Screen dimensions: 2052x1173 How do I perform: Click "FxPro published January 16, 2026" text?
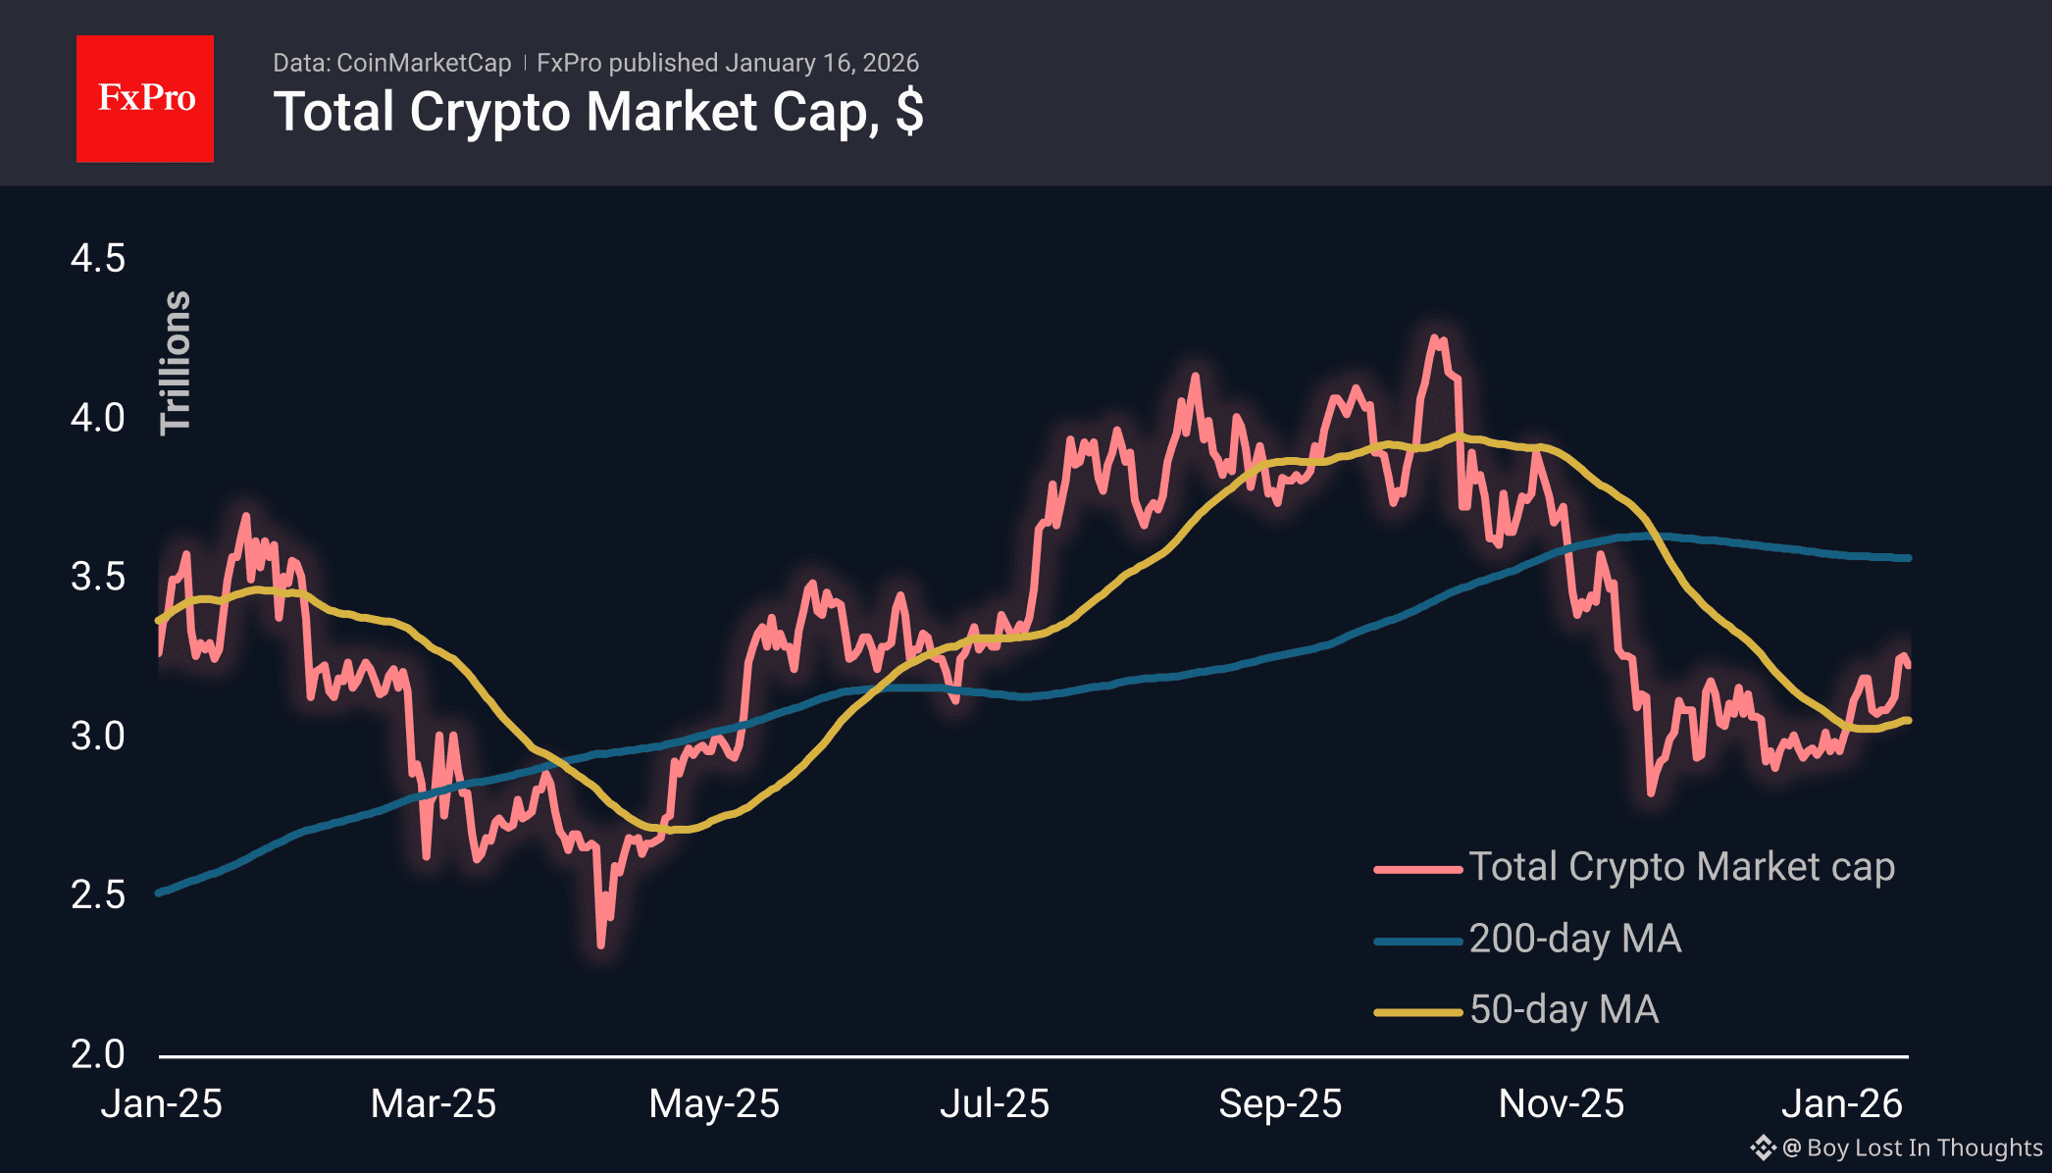click(x=727, y=64)
